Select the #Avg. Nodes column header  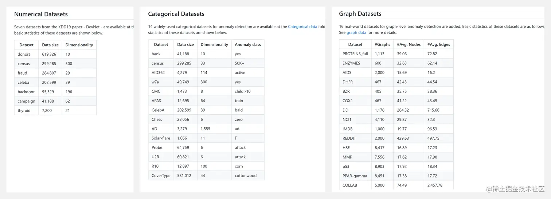click(409, 44)
